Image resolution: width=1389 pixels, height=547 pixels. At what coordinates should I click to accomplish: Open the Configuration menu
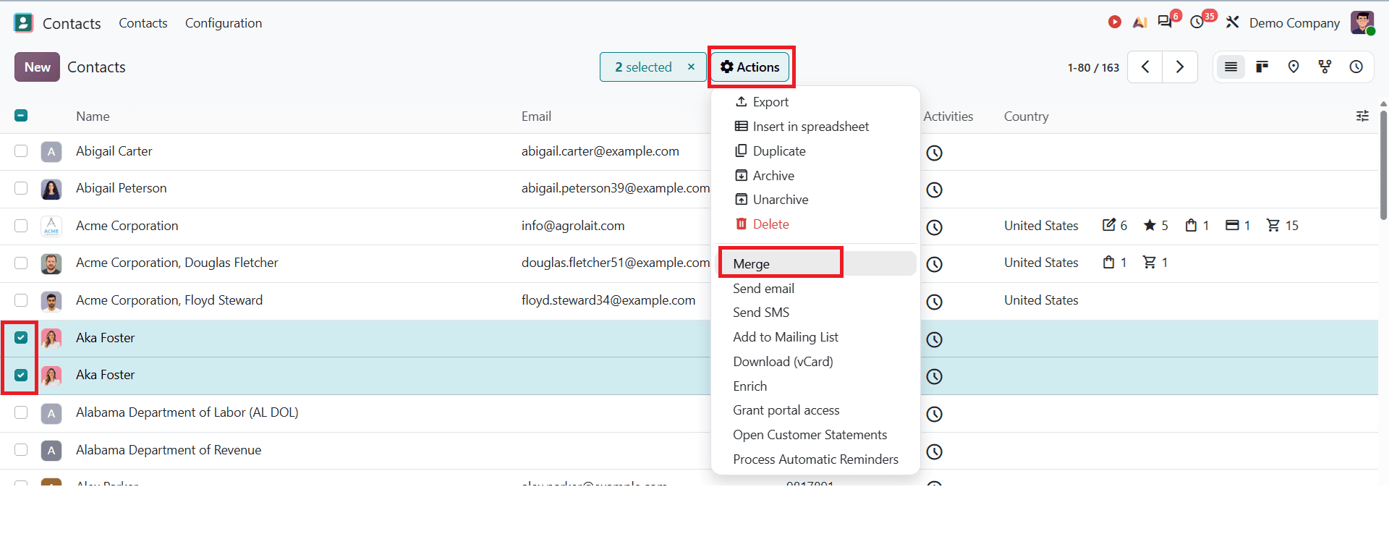click(x=224, y=23)
